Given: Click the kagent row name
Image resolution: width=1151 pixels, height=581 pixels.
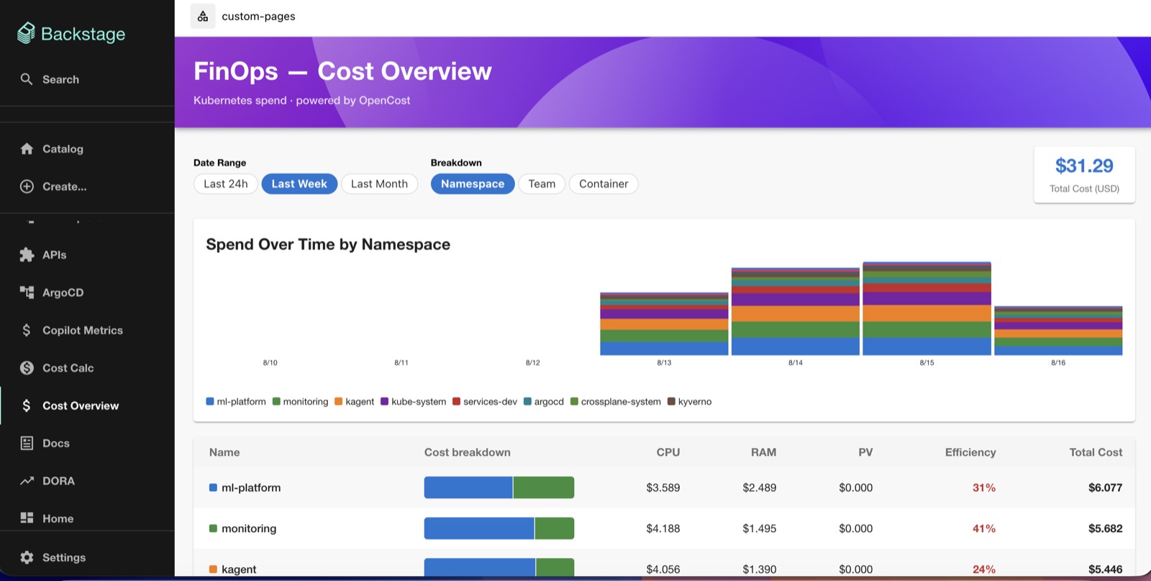Looking at the screenshot, I should click(239, 569).
